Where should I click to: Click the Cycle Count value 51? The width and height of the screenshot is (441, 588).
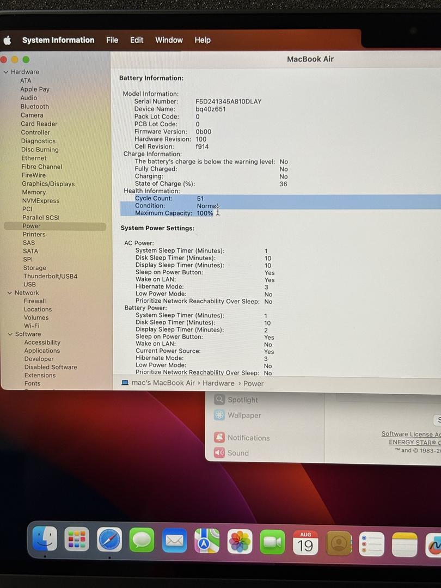(200, 198)
